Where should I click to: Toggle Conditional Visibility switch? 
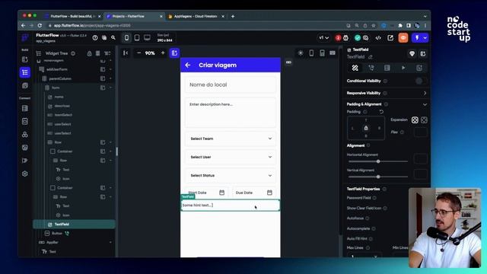[421, 81]
